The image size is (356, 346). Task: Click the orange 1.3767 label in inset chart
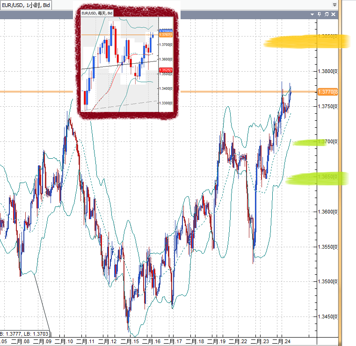(166, 35)
